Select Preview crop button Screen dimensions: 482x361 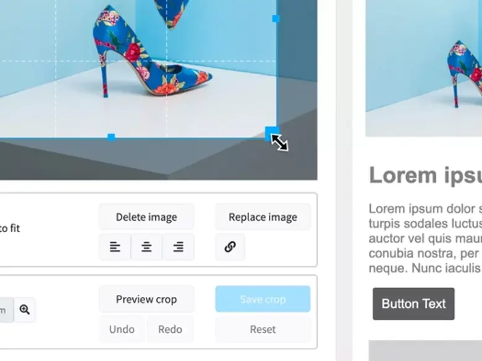click(x=146, y=299)
